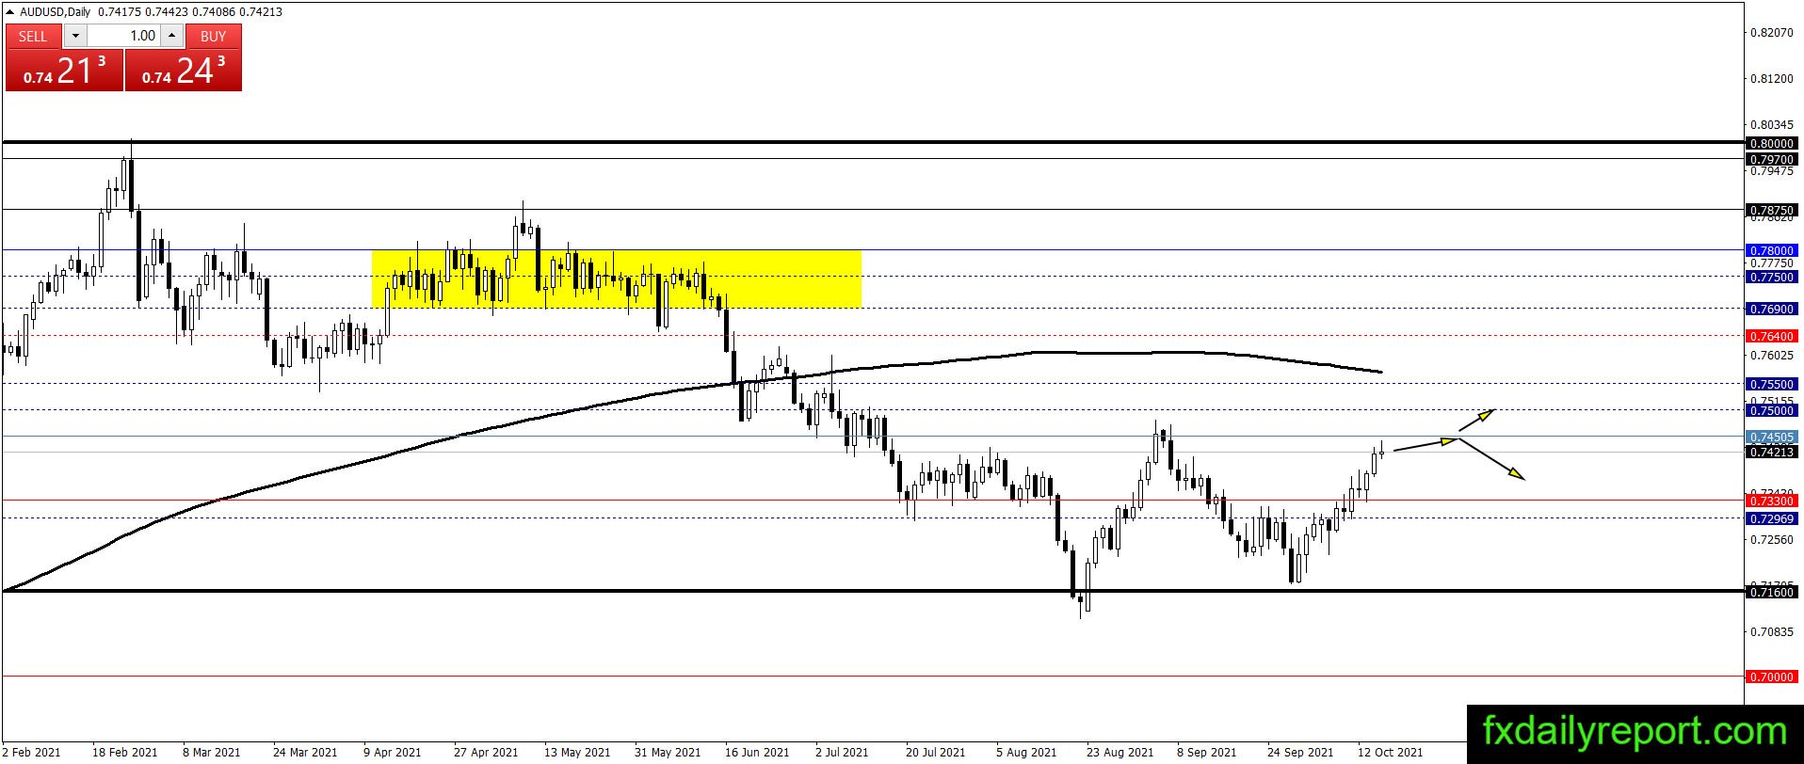
Task: Click the downward yellow-tipped forecast arrow
Action: pyautogui.click(x=1491, y=459)
